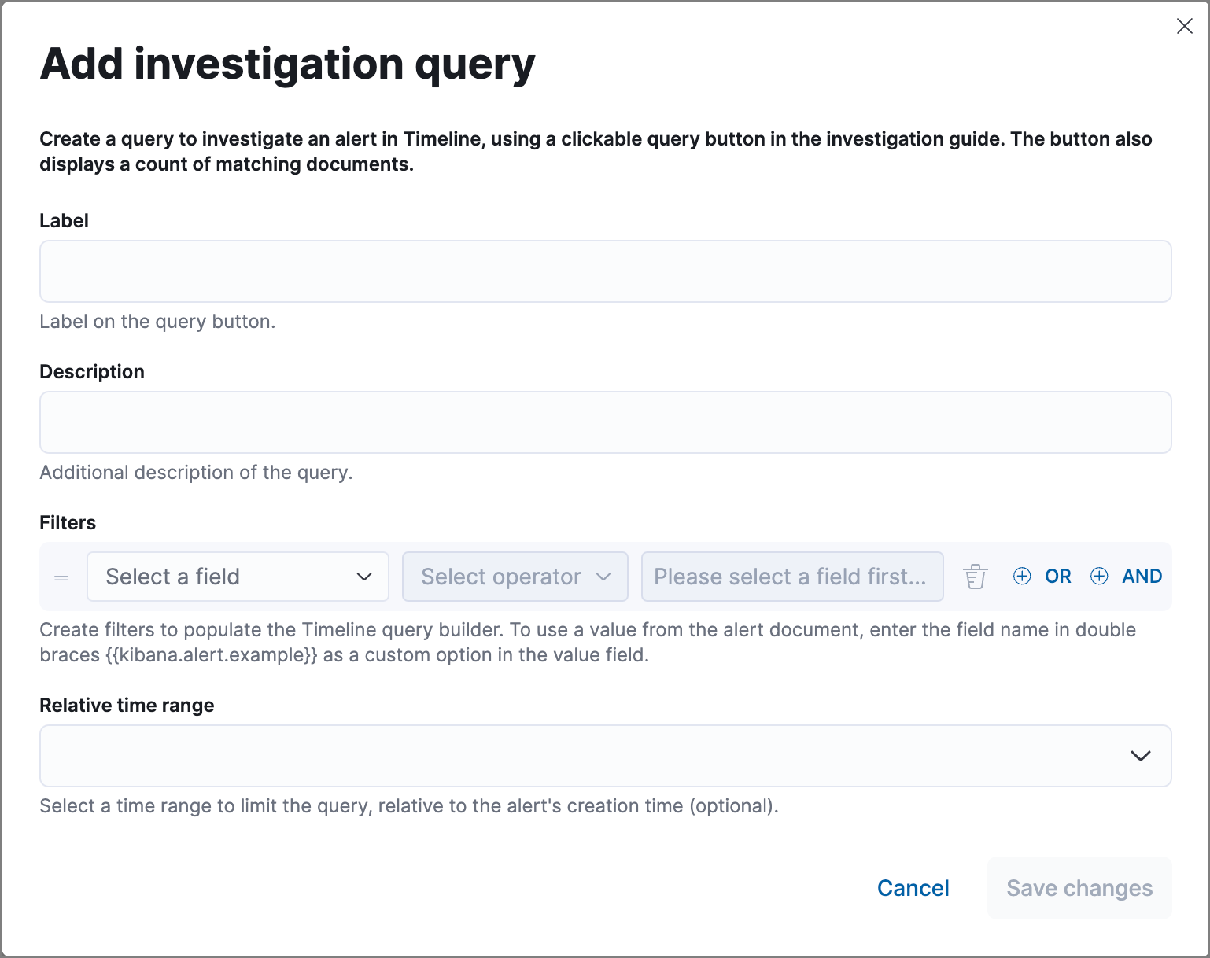Click the plus icon beside OR
Image resolution: width=1210 pixels, height=958 pixels.
point(1022,576)
